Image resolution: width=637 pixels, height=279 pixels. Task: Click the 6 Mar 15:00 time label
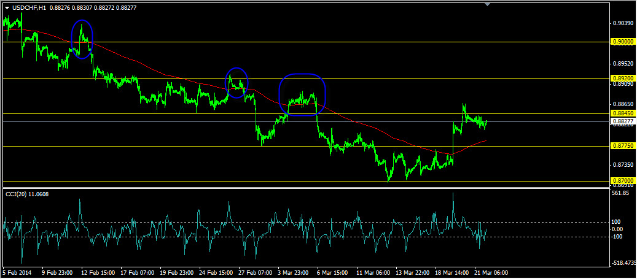click(333, 272)
